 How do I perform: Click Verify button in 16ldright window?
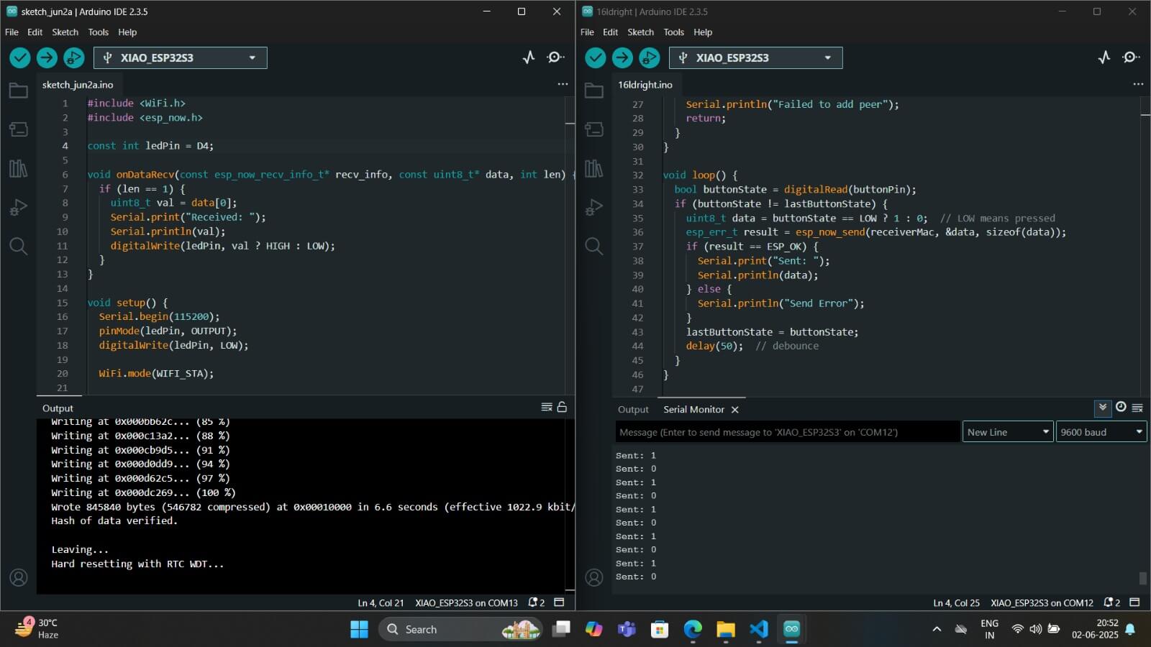click(596, 58)
